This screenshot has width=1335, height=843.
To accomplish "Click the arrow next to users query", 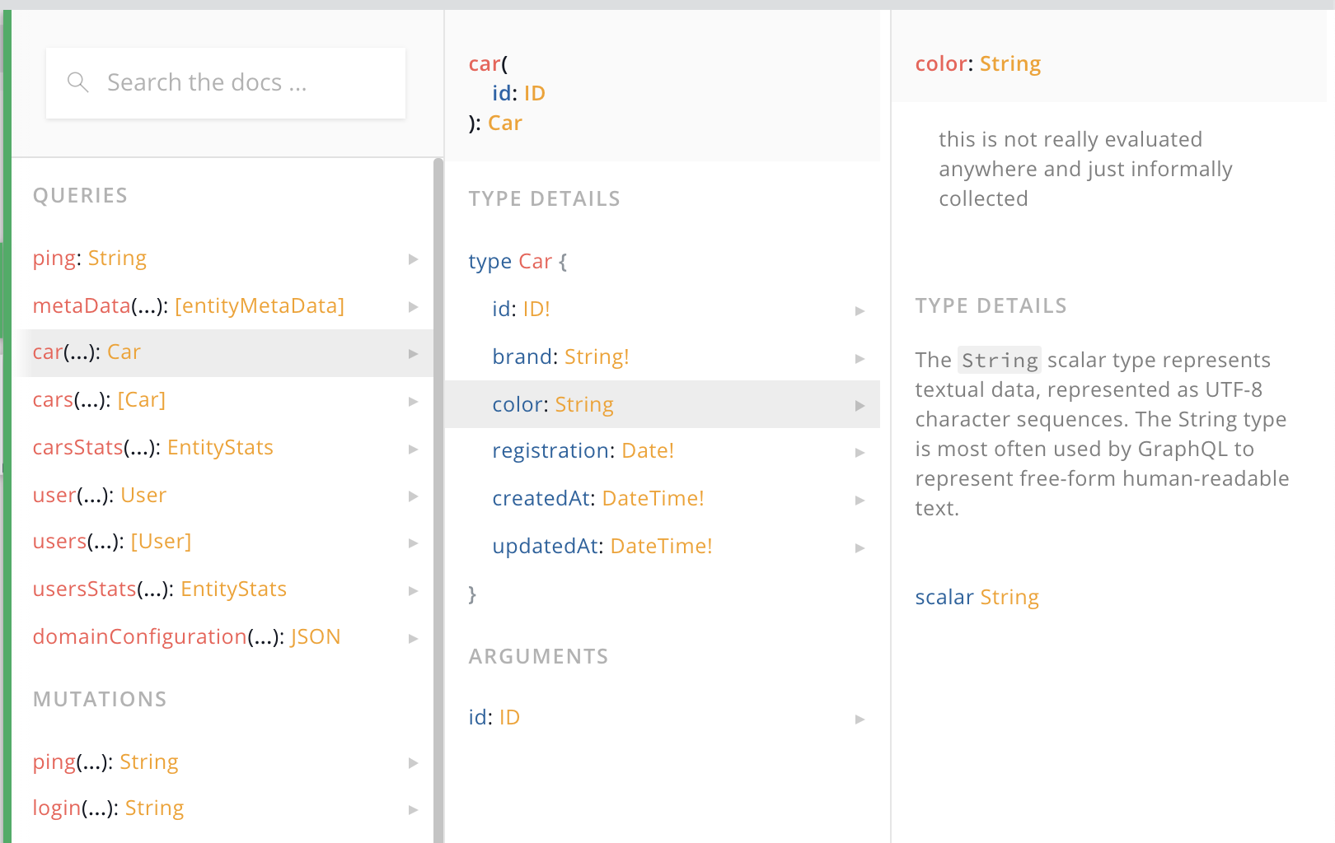I will tap(413, 543).
